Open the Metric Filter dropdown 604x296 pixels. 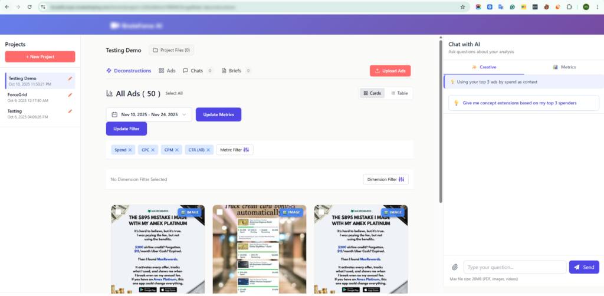(235, 150)
